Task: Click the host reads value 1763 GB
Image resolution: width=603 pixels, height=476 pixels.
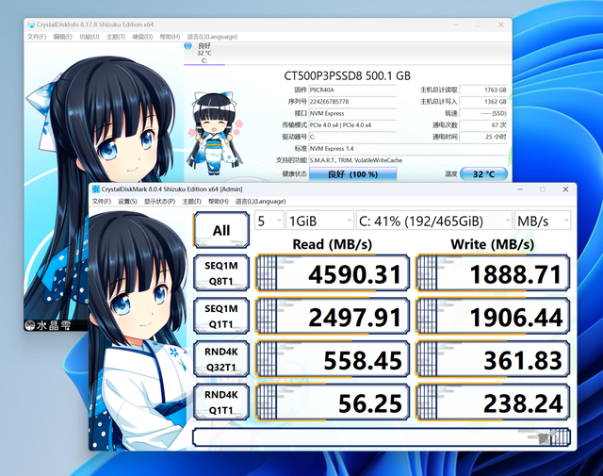Action: [x=483, y=90]
